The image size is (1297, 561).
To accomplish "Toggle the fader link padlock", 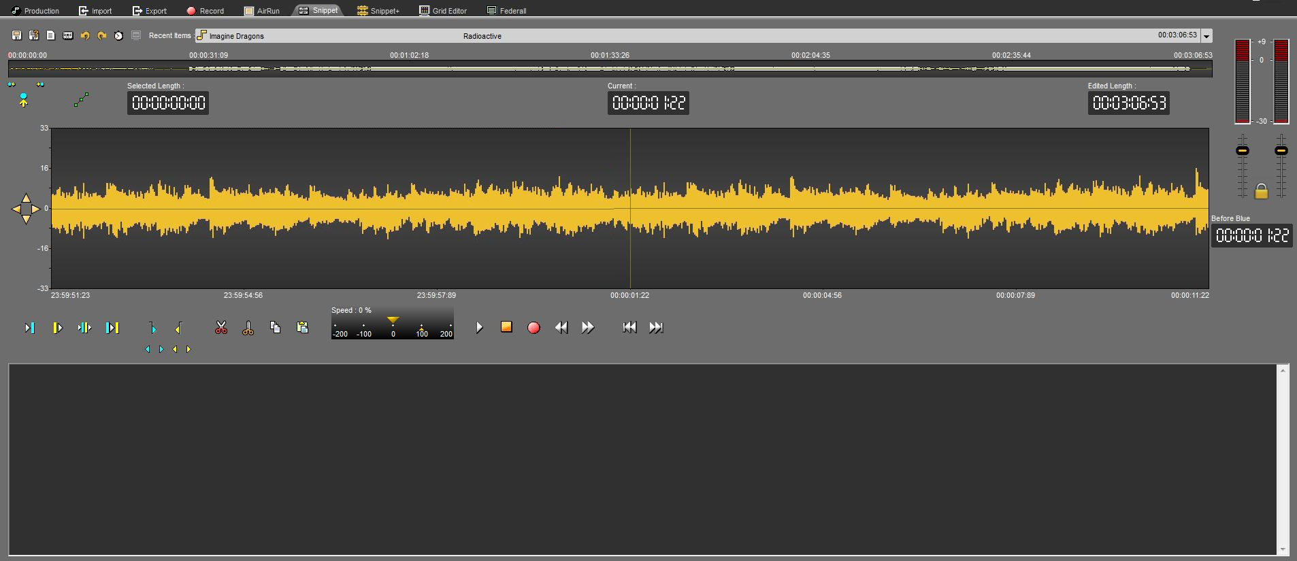I will (x=1261, y=191).
